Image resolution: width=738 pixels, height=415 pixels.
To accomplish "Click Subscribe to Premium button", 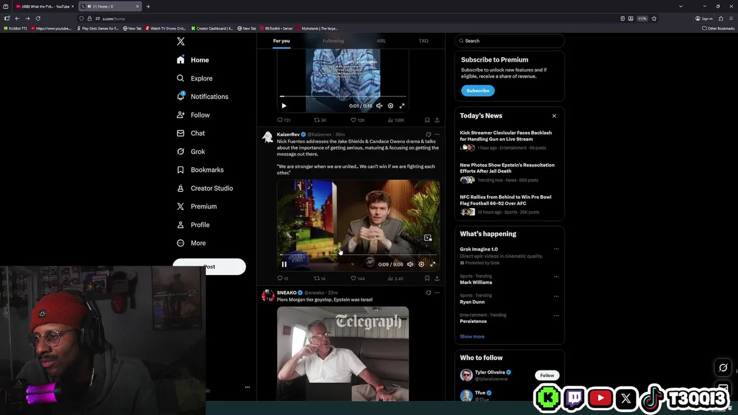I will 477,90.
